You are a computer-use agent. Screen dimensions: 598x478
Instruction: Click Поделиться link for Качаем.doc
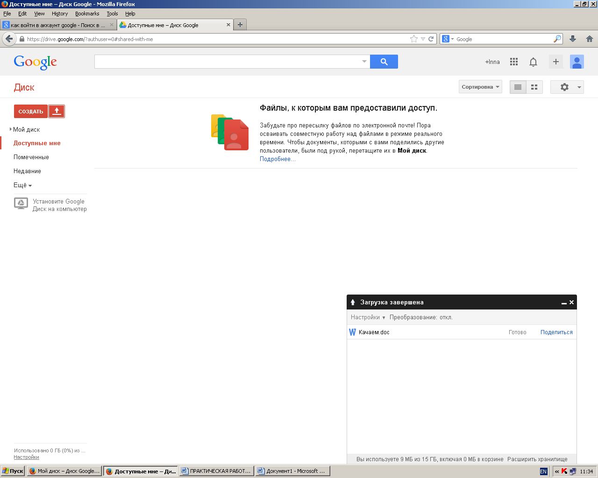[x=556, y=332]
